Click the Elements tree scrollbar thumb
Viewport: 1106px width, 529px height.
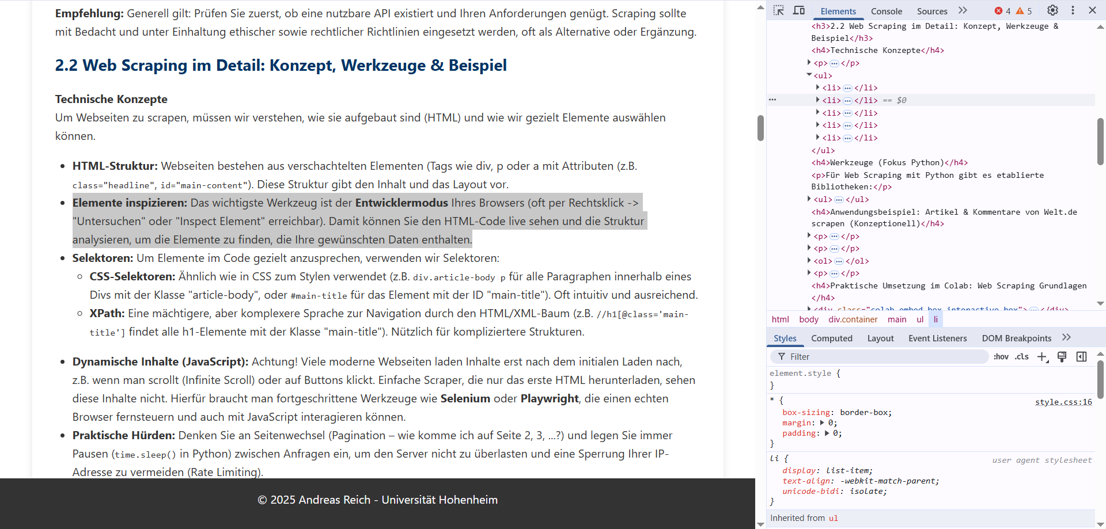click(x=1100, y=142)
